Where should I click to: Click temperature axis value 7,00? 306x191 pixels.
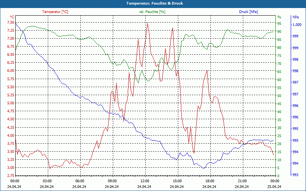tap(11, 39)
